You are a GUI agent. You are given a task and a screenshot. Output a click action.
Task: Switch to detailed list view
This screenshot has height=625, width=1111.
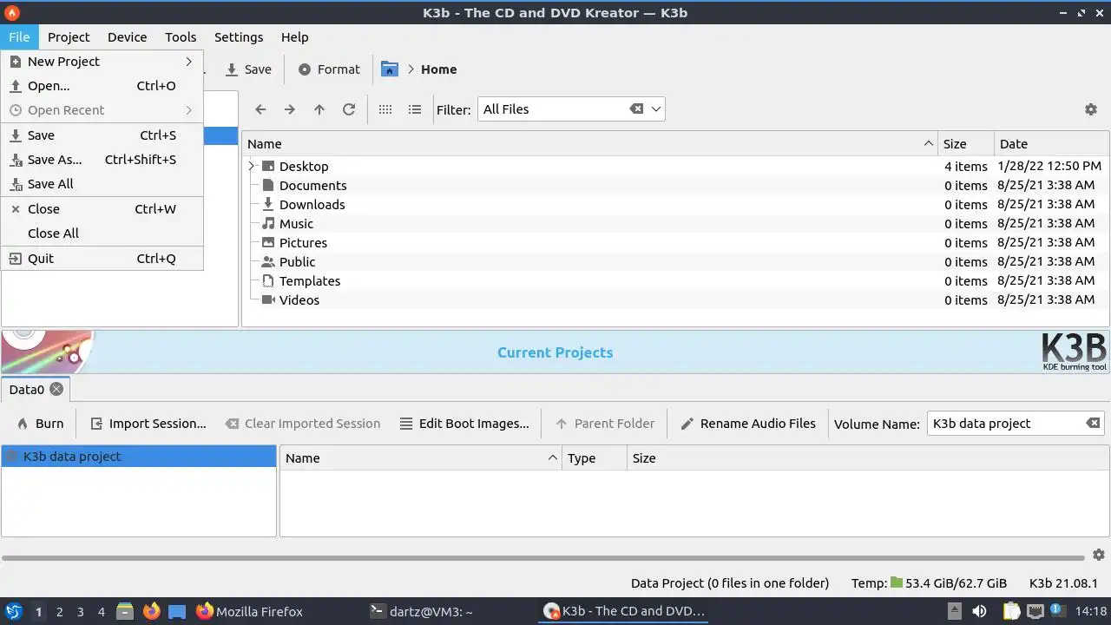click(x=415, y=109)
